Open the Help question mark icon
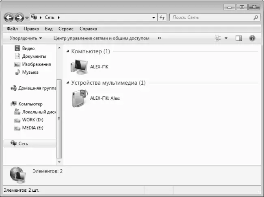 [252, 38]
